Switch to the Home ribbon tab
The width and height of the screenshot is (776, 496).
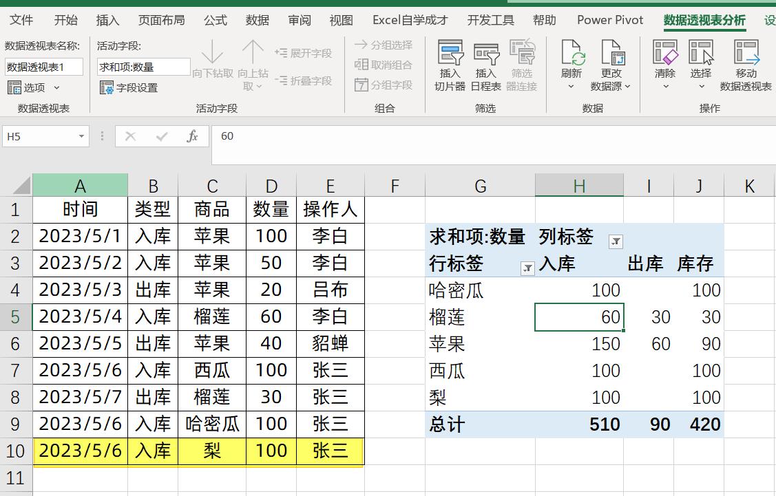click(x=65, y=20)
